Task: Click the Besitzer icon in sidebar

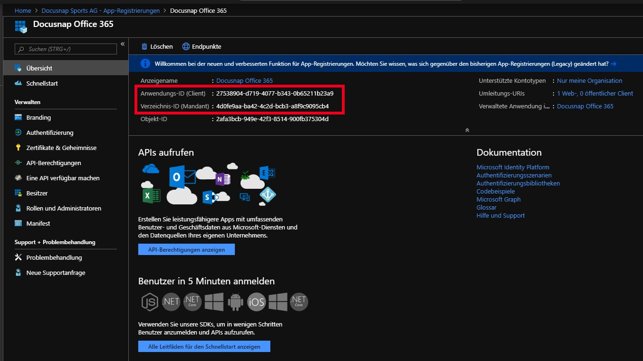Action: tap(18, 193)
